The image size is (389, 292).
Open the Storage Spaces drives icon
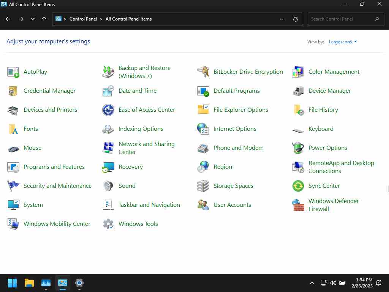[x=203, y=186]
